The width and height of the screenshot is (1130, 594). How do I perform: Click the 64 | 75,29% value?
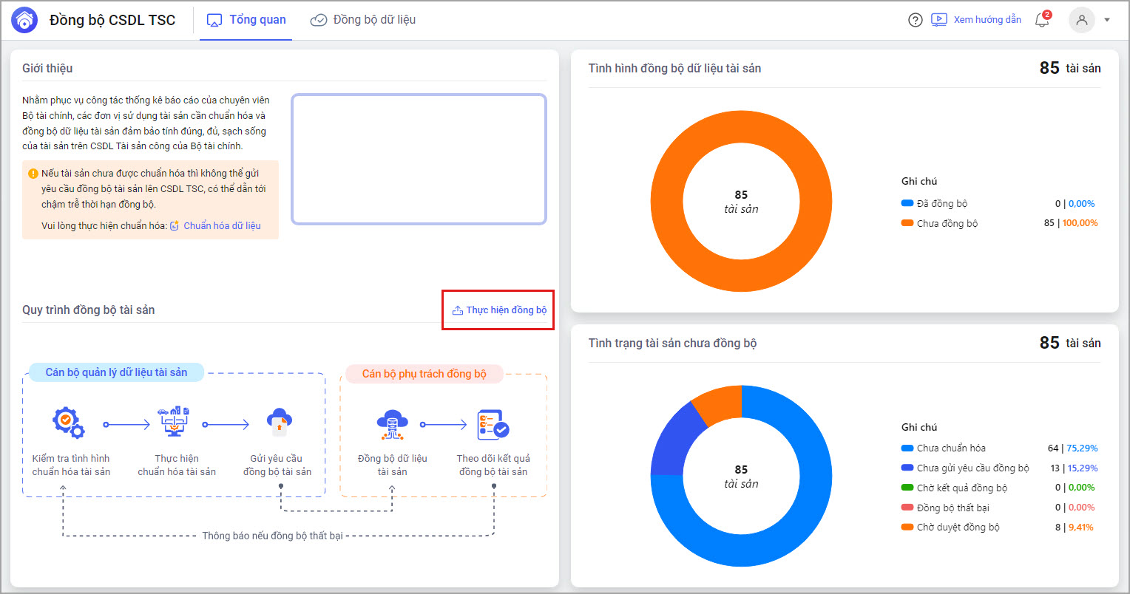tap(1073, 448)
